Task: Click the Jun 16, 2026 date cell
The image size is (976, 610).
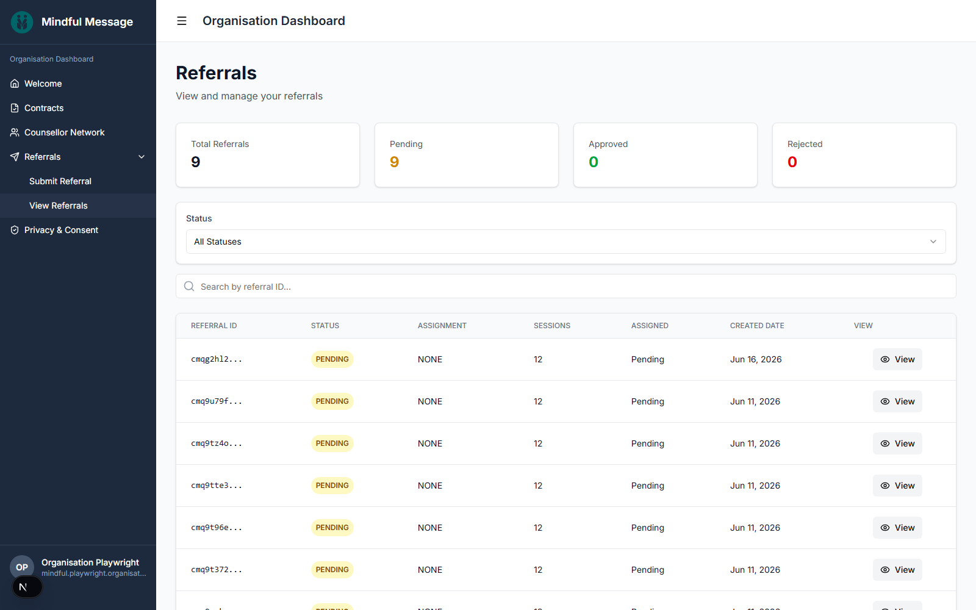Action: [756, 359]
